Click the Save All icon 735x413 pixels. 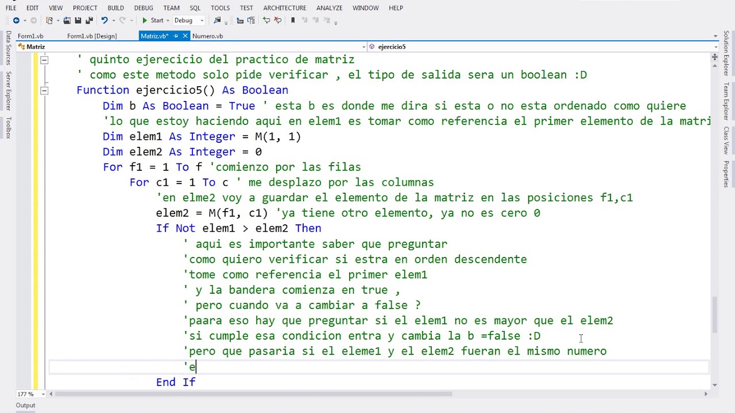(x=89, y=20)
